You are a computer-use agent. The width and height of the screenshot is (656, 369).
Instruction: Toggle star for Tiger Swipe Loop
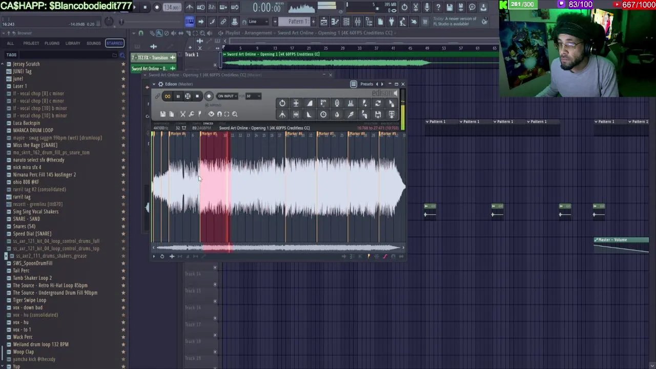123,300
